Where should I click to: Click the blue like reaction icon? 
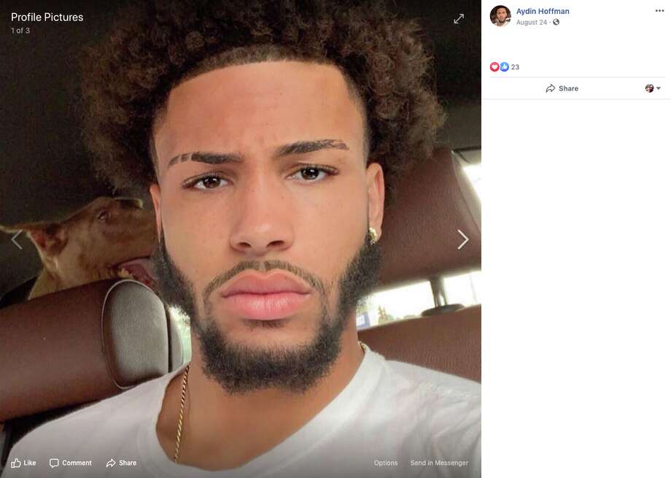[x=505, y=67]
